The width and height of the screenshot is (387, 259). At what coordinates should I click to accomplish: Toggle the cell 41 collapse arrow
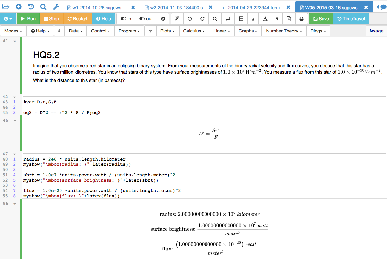[x=14, y=41]
